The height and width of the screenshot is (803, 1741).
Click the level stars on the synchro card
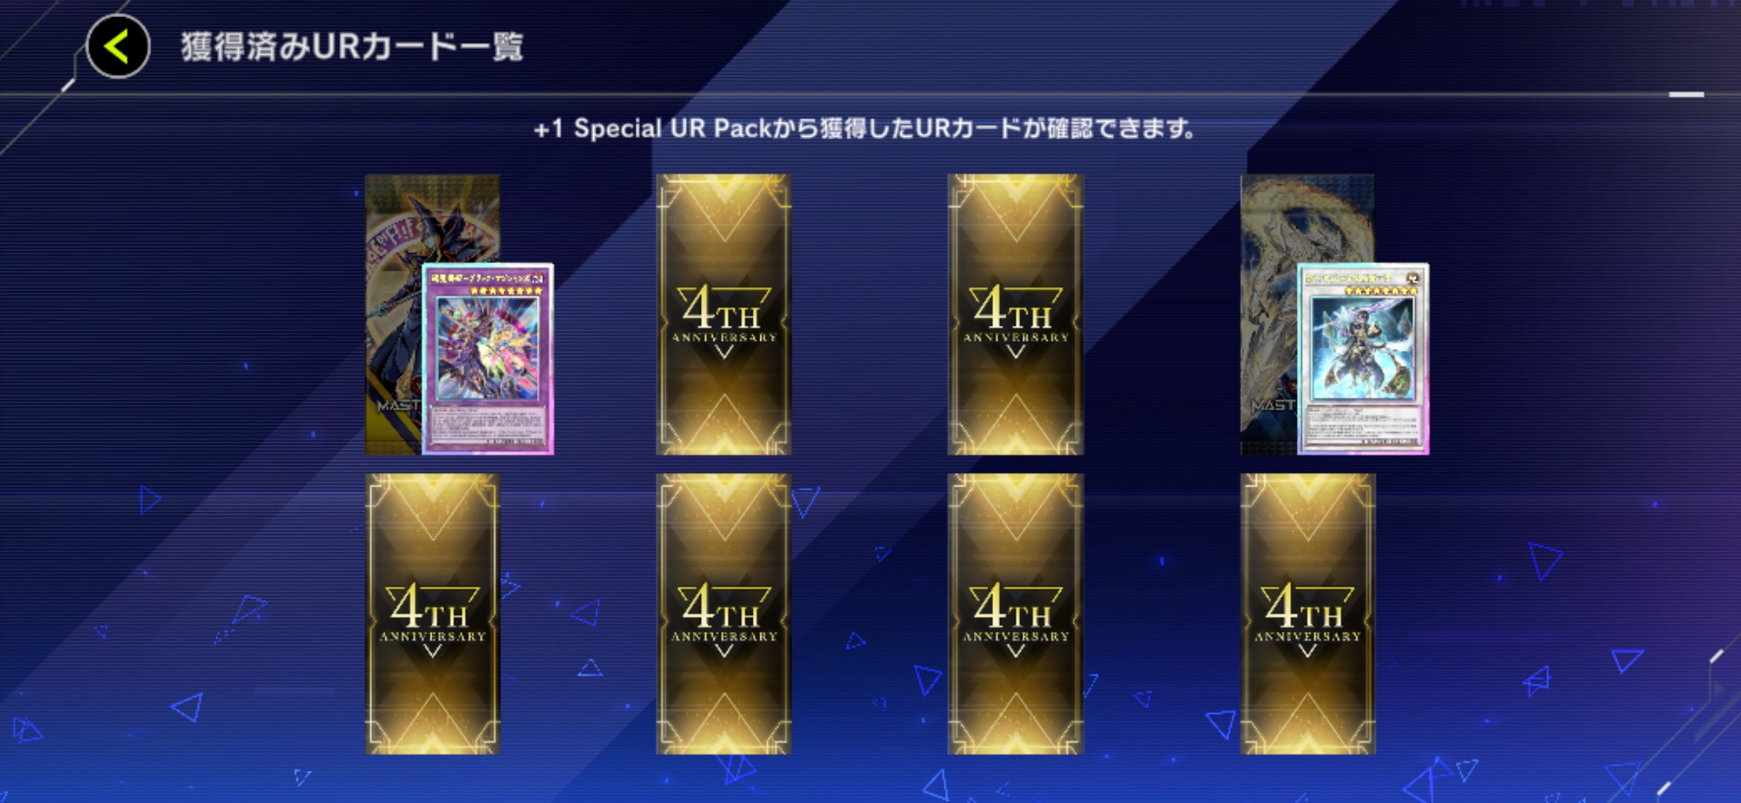pos(1381,291)
